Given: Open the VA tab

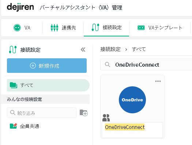Looking at the screenshot, I should pos(22,28).
